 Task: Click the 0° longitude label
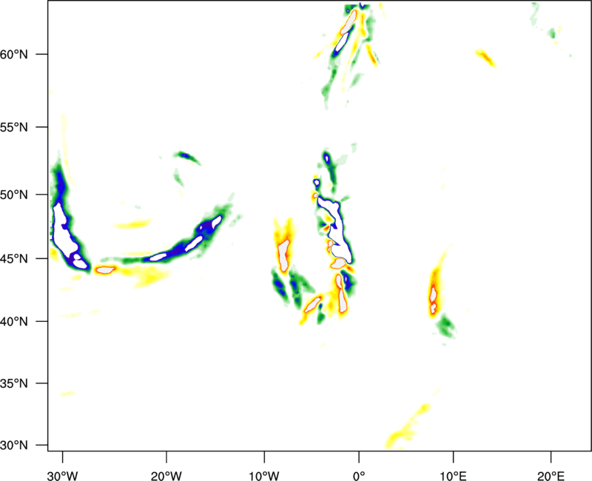359,476
